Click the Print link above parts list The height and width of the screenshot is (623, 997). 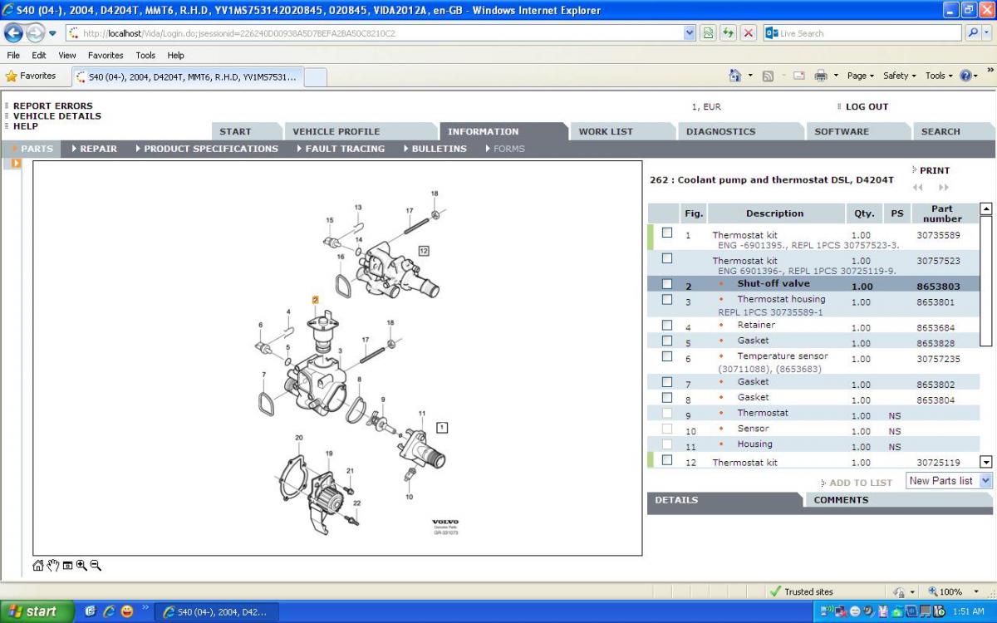pyautogui.click(x=934, y=170)
